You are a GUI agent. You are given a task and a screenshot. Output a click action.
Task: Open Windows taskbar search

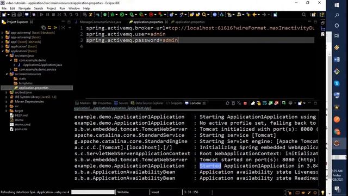(x=337, y=15)
